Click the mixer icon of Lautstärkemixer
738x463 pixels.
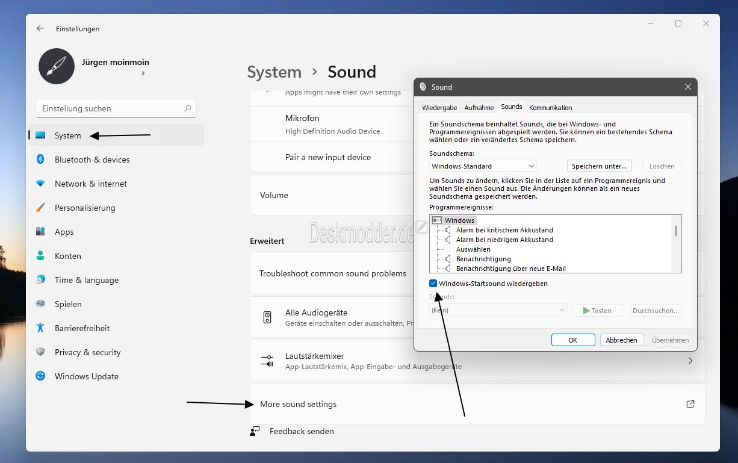(x=267, y=361)
